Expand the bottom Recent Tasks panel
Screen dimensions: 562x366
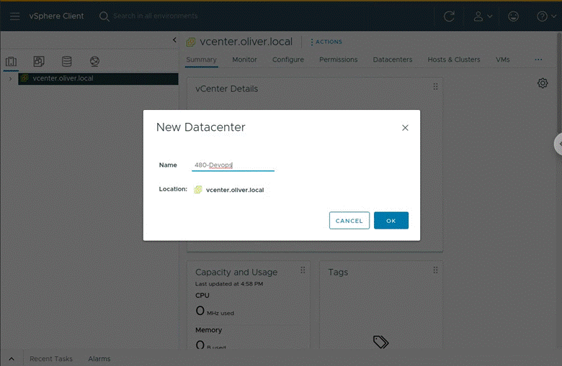12,359
